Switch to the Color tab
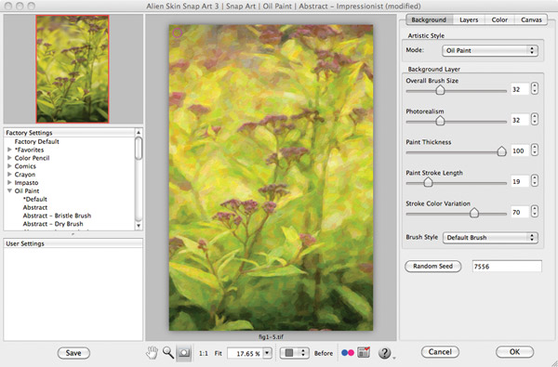This screenshot has width=558, height=367. (499, 20)
